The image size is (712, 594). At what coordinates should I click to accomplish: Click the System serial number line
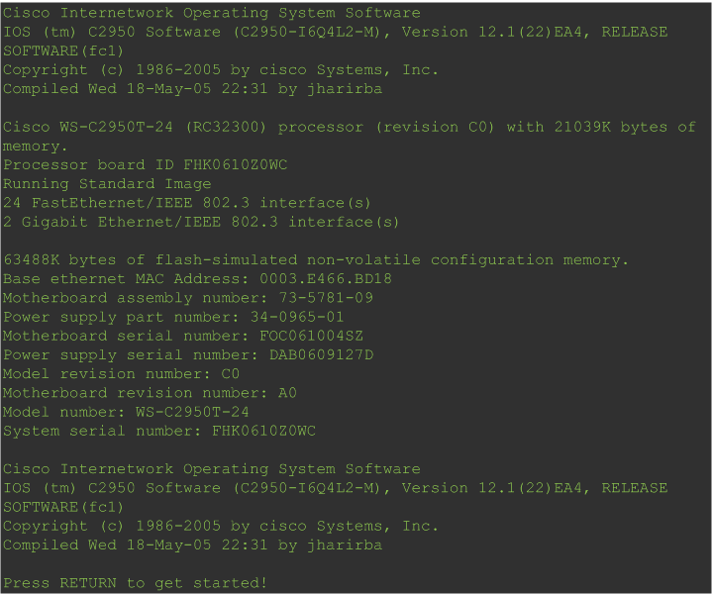pos(159,431)
